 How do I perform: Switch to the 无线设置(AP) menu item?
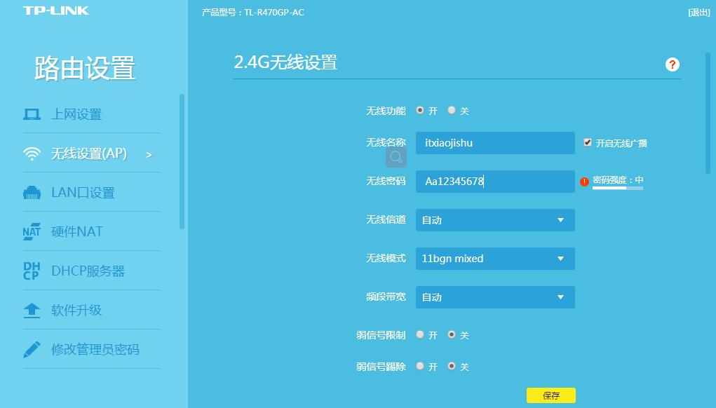point(90,153)
